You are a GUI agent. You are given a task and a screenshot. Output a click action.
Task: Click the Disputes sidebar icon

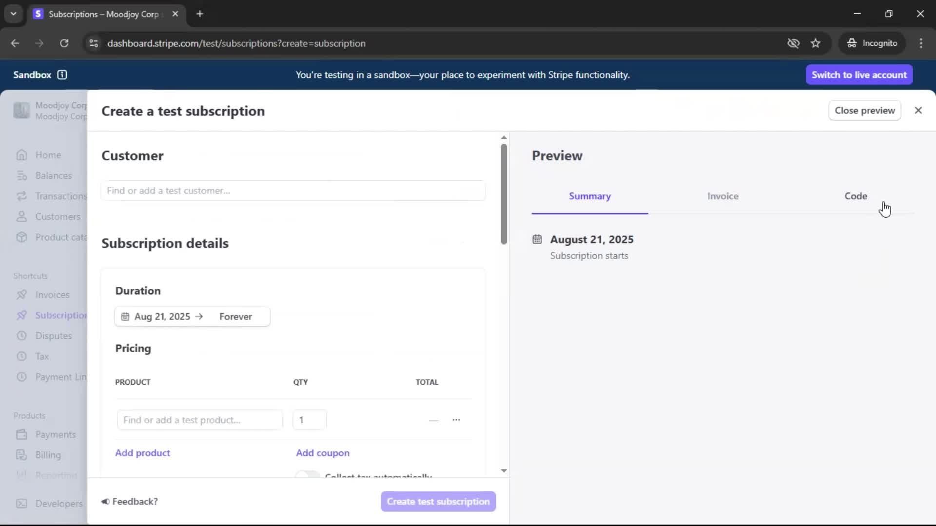click(x=21, y=336)
